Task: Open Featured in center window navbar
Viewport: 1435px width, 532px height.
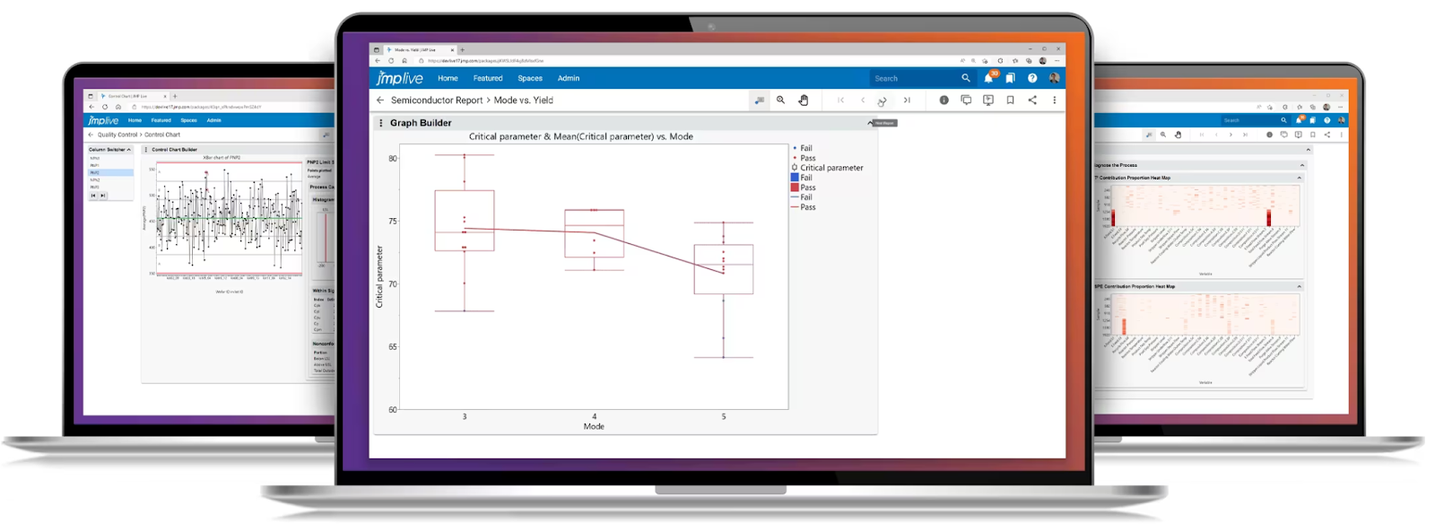Action: click(488, 78)
